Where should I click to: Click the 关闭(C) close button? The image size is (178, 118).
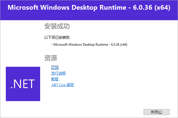coord(156,112)
